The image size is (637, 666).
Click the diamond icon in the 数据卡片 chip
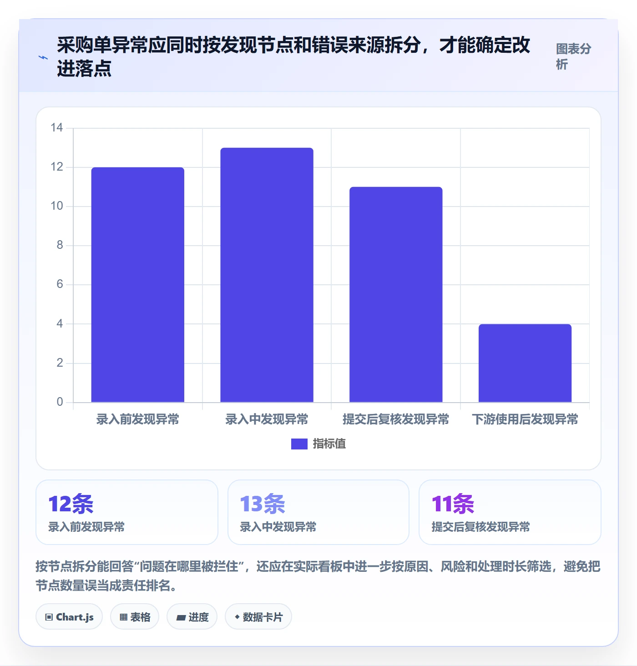(x=237, y=617)
